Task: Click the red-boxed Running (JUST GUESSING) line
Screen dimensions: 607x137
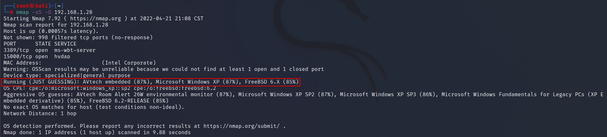Action: click(151, 82)
